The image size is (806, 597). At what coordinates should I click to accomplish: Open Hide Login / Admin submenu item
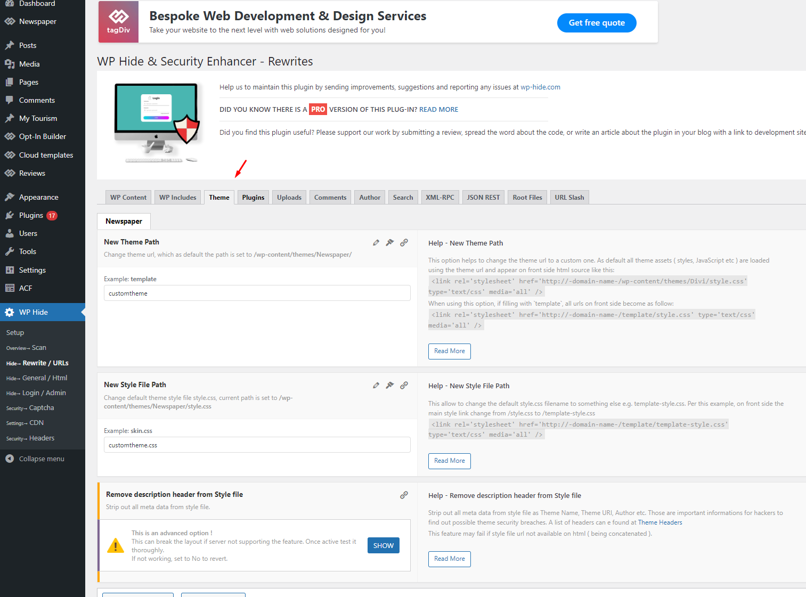tap(36, 393)
